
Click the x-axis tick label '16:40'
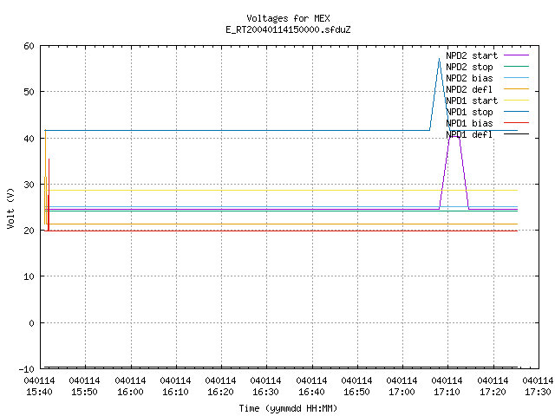point(311,392)
